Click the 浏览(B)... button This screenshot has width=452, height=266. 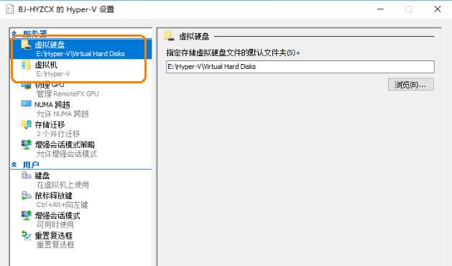tap(410, 84)
